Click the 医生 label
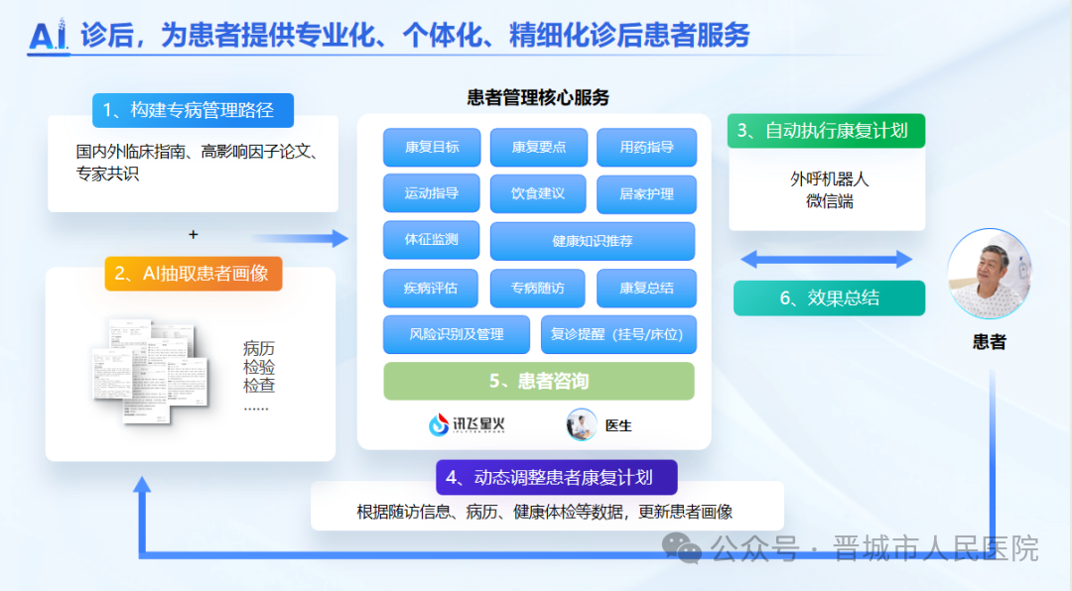This screenshot has height=591, width=1072. click(618, 425)
